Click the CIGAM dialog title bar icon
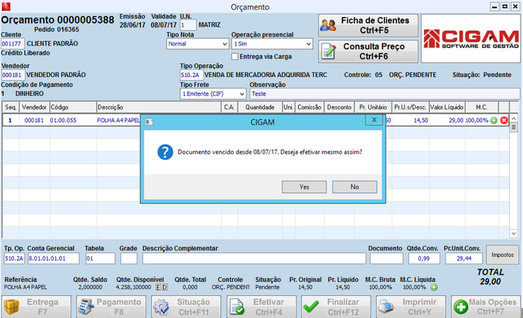This screenshot has height=318, width=523. tap(149, 122)
